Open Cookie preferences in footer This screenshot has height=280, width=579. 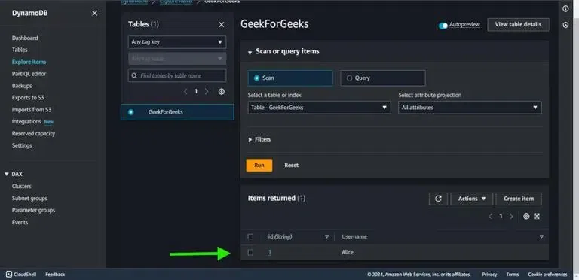tap(547, 275)
